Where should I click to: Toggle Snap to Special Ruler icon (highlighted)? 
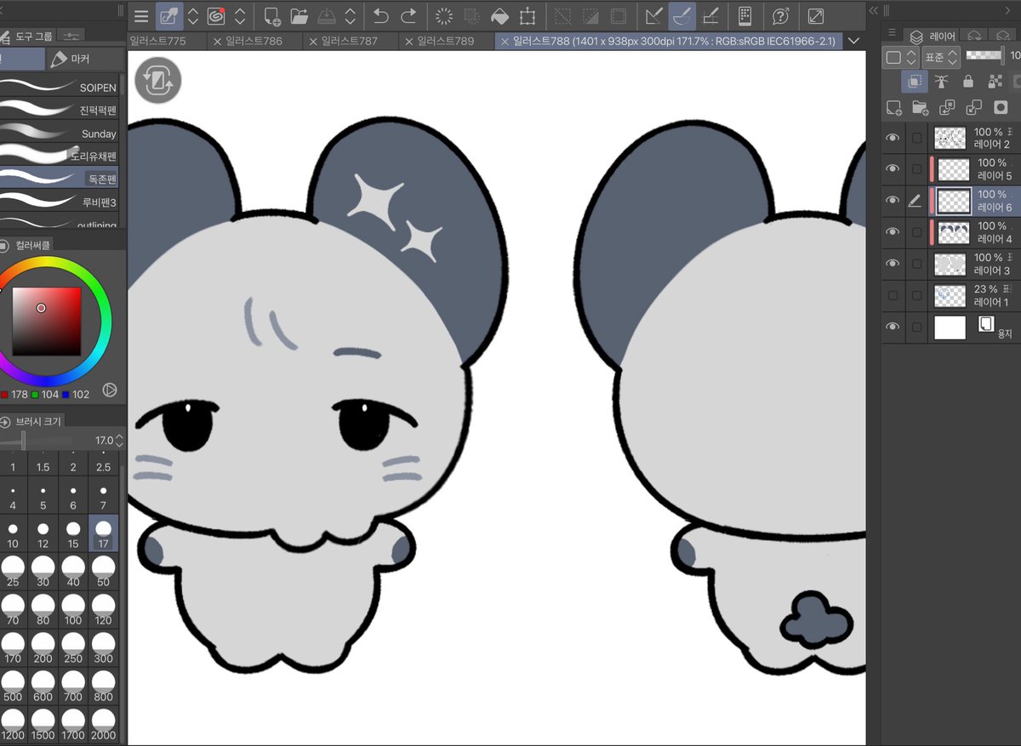coord(682,16)
